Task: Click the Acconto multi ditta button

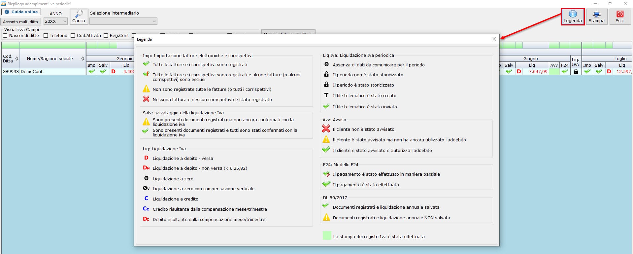Action: [x=20, y=22]
